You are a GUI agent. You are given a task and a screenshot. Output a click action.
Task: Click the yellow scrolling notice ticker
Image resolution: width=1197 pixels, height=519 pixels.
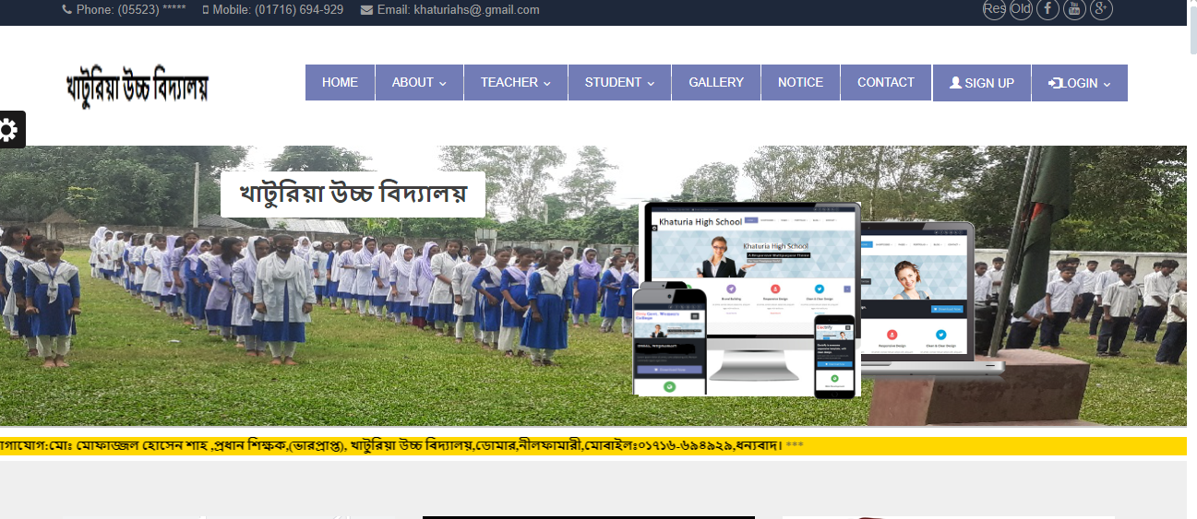591,446
